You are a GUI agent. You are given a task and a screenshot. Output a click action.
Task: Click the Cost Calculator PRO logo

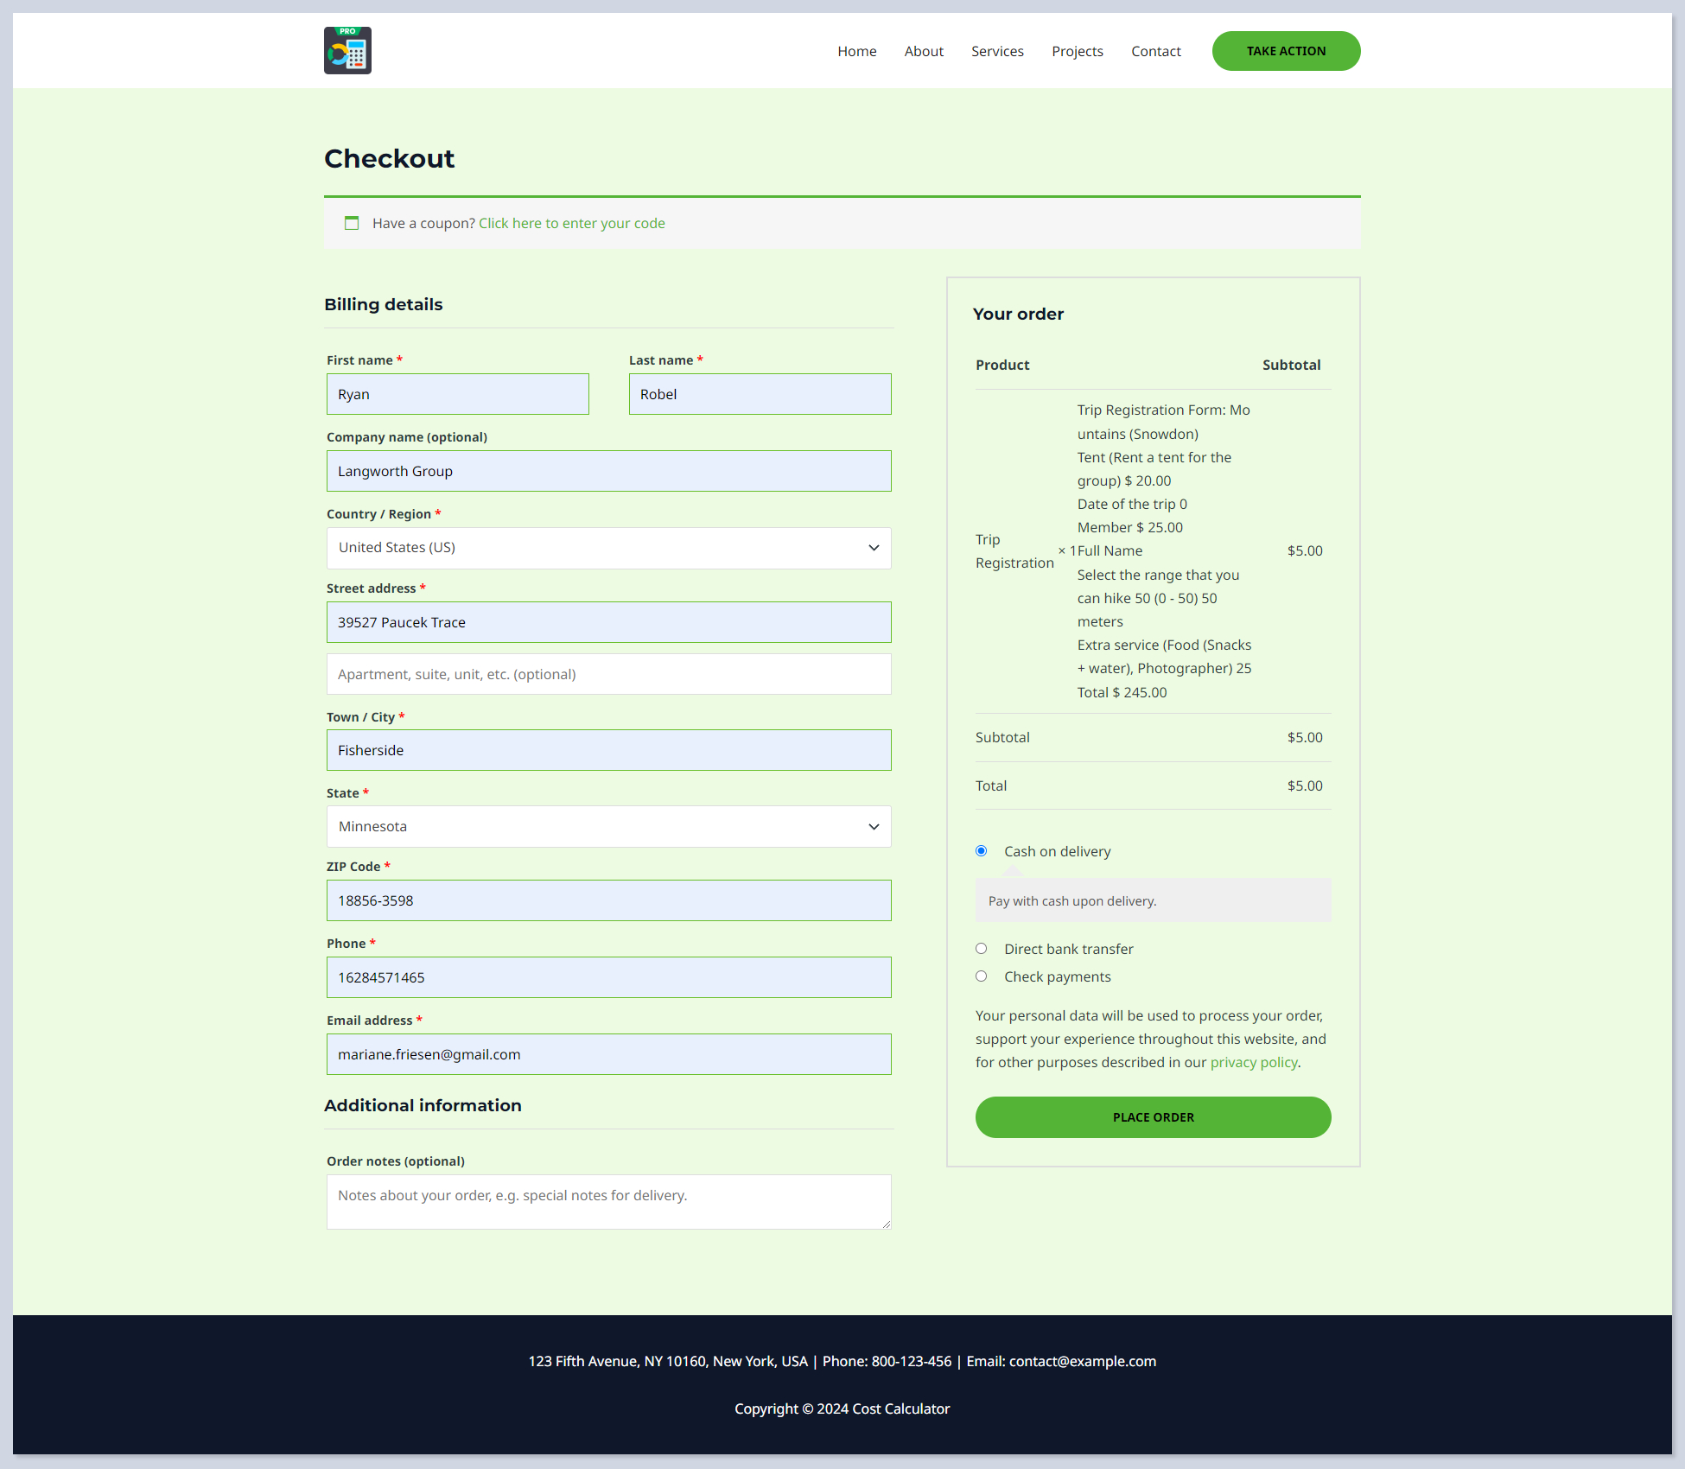click(347, 50)
